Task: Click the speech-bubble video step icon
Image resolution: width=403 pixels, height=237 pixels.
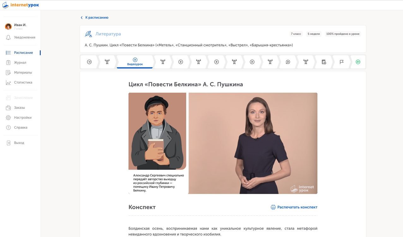Action: pyautogui.click(x=288, y=62)
